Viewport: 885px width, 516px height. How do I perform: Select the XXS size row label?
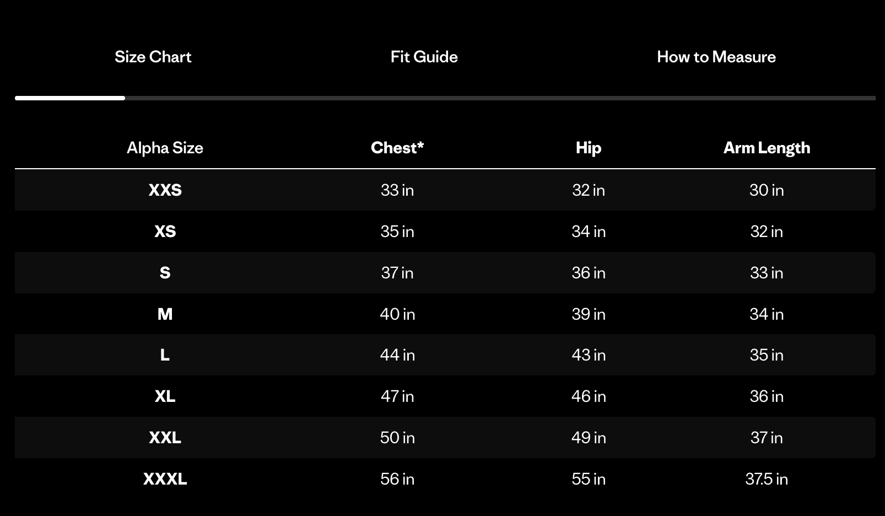pos(165,190)
